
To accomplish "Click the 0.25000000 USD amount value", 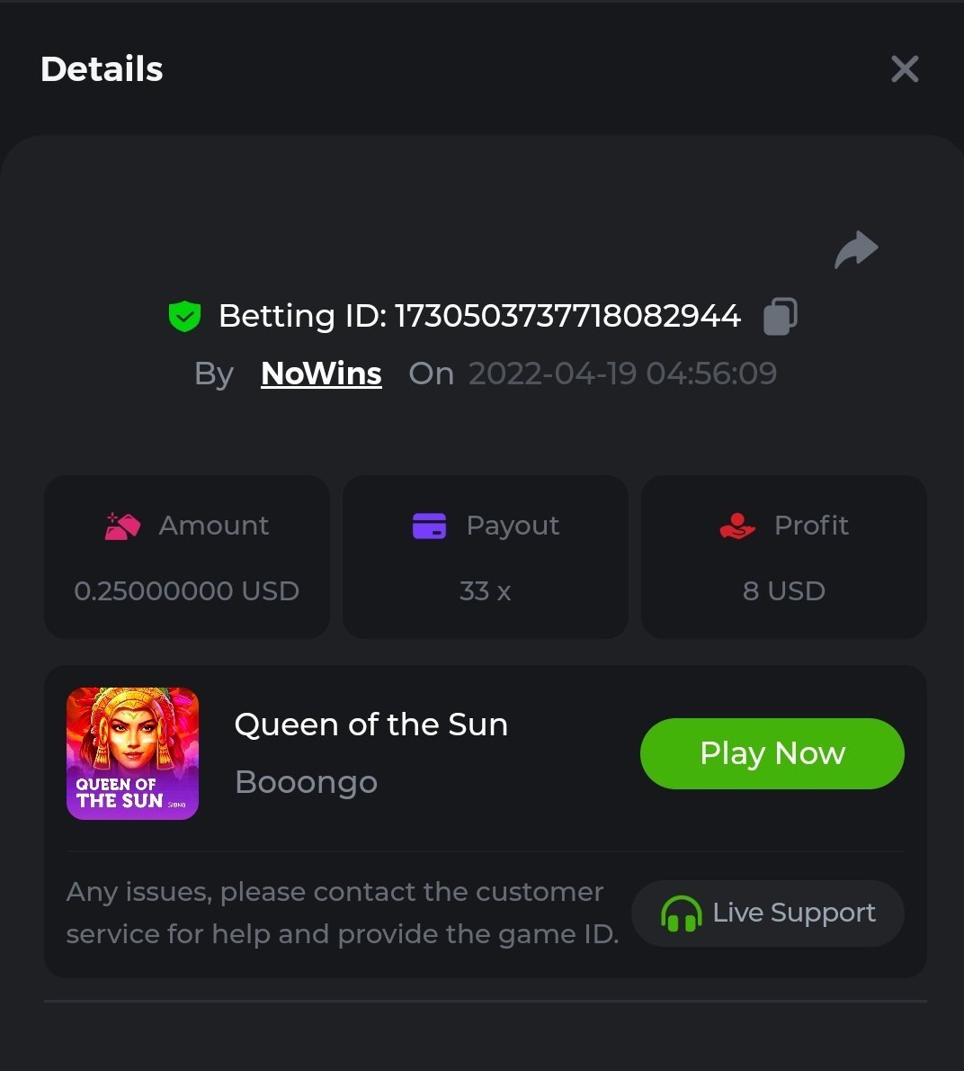I will pos(186,591).
